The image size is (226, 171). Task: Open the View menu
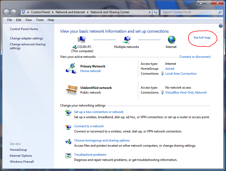(29, 20)
